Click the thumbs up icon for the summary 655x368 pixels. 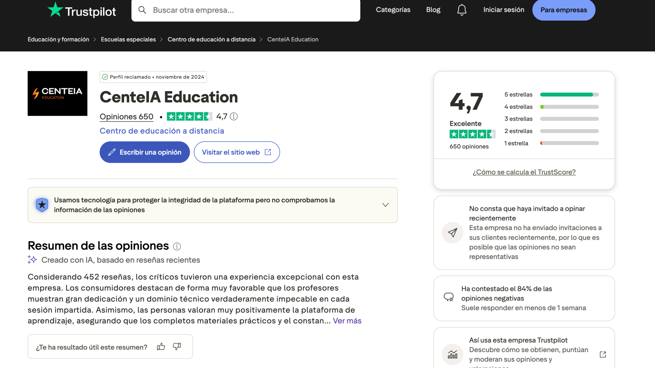[161, 347]
